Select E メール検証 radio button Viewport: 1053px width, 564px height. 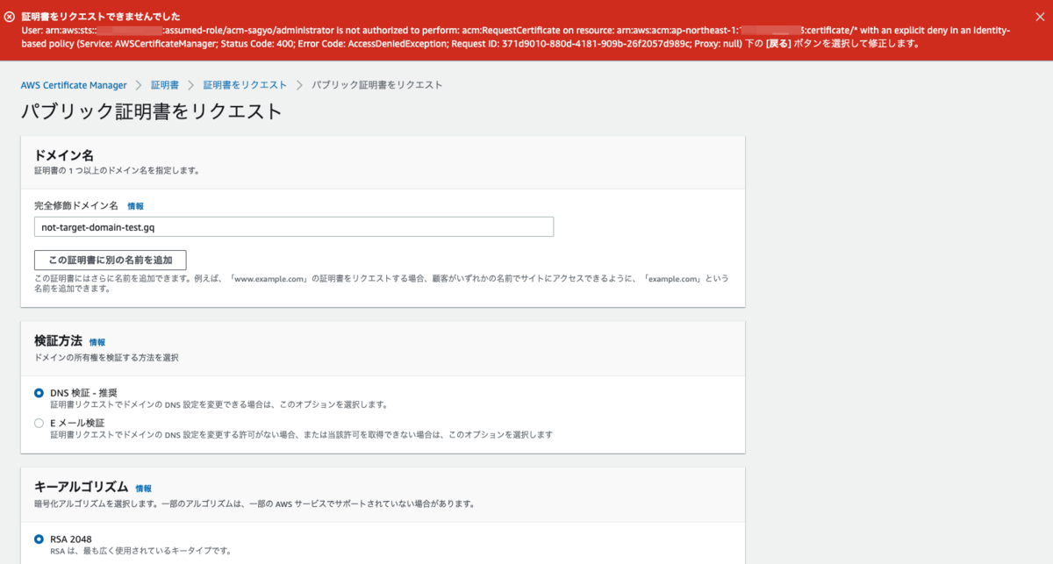pyautogui.click(x=39, y=423)
